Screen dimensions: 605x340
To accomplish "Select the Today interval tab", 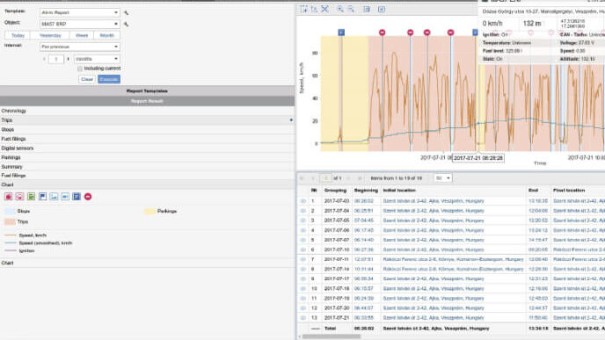I will pos(18,35).
